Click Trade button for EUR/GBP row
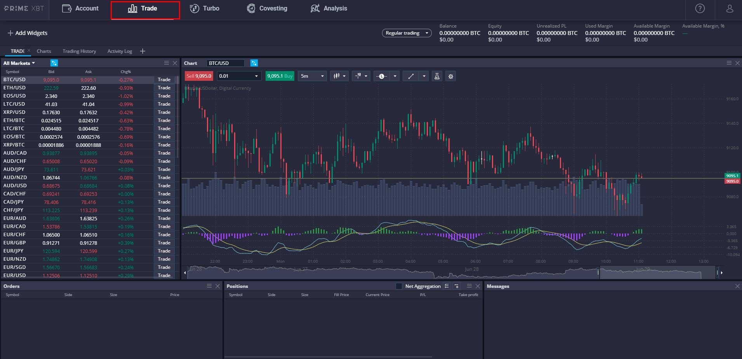The height and width of the screenshot is (359, 742). pos(164,243)
